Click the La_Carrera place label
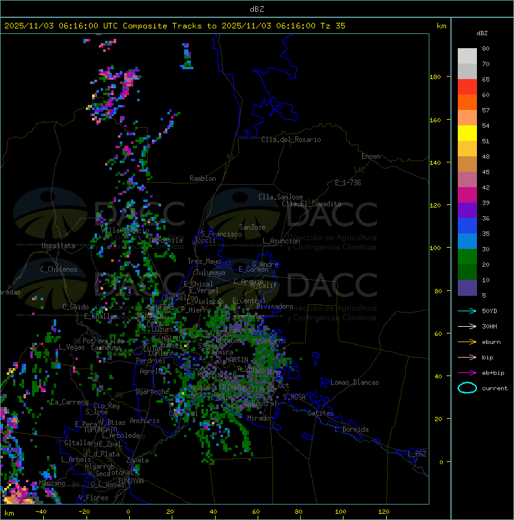The image size is (514, 520). pyautogui.click(x=69, y=402)
